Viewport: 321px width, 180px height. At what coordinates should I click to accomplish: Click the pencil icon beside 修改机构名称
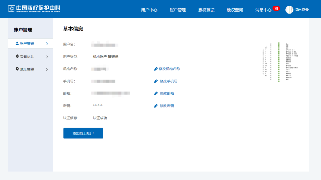pyautogui.click(x=156, y=69)
